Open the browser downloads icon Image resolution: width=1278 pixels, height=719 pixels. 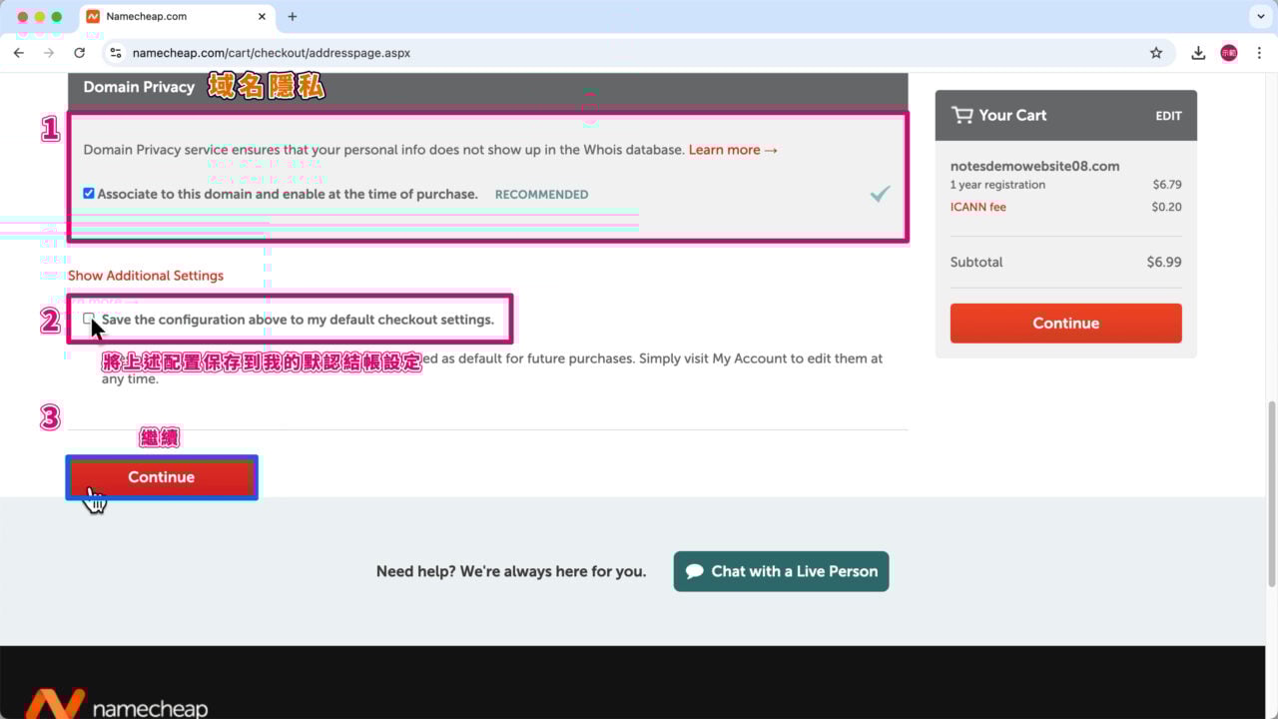click(1198, 53)
